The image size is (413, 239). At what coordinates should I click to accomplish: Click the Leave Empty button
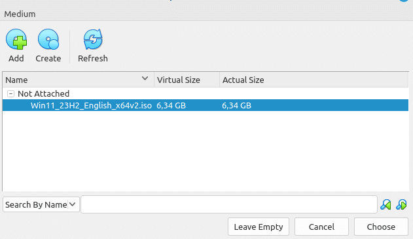tap(259, 227)
